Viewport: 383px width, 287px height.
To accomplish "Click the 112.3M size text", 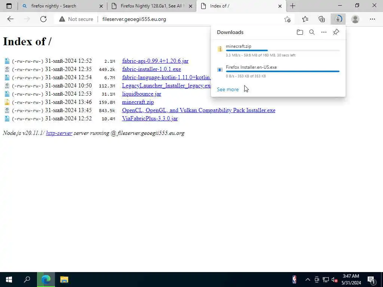I will (x=107, y=86).
